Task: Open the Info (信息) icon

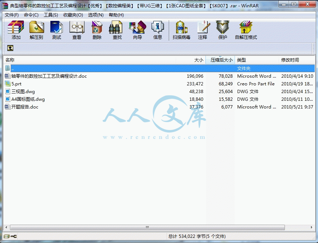Action: pyautogui.click(x=158, y=27)
